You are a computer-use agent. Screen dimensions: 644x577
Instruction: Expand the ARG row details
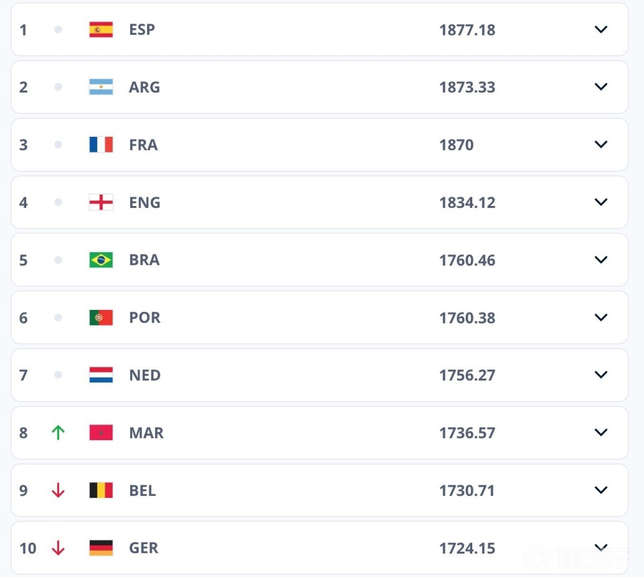[601, 87]
